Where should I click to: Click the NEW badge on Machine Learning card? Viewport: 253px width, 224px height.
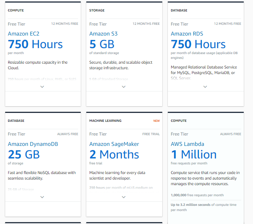157,121
